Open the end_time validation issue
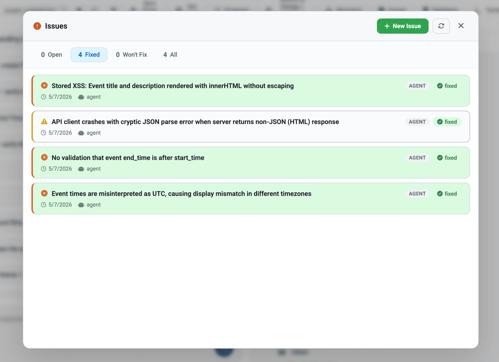The width and height of the screenshot is (499, 362). [128, 158]
